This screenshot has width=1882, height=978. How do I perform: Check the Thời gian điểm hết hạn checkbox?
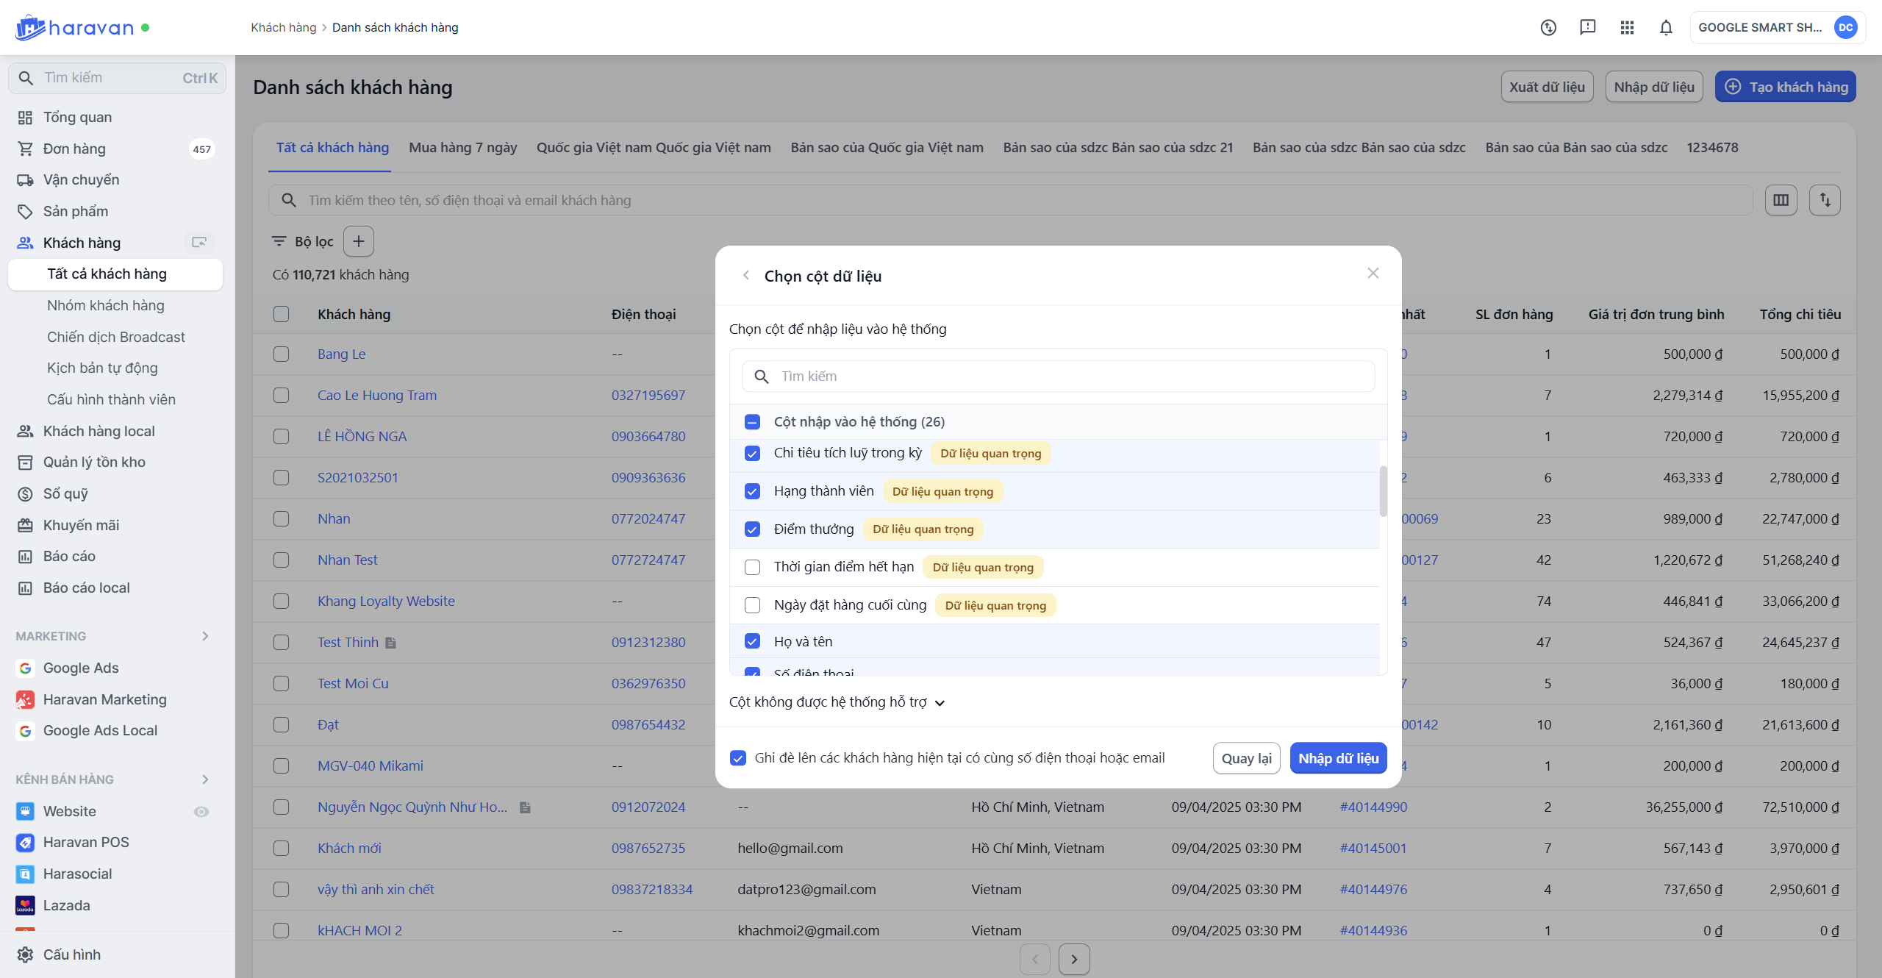point(752,567)
